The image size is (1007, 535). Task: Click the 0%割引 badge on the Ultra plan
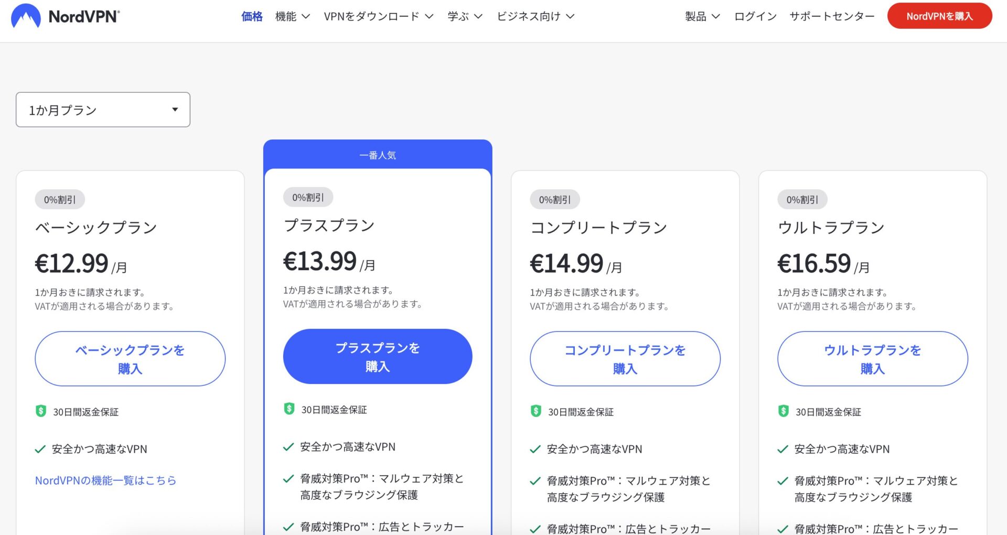pyautogui.click(x=802, y=199)
